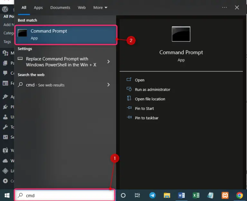The height and width of the screenshot is (201, 247).
Task: Open Excel from the taskbar
Action: (196, 195)
